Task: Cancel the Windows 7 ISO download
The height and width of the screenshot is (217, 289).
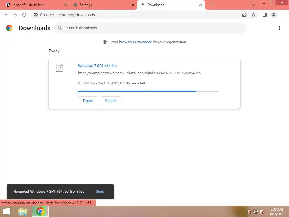Action: [111, 101]
